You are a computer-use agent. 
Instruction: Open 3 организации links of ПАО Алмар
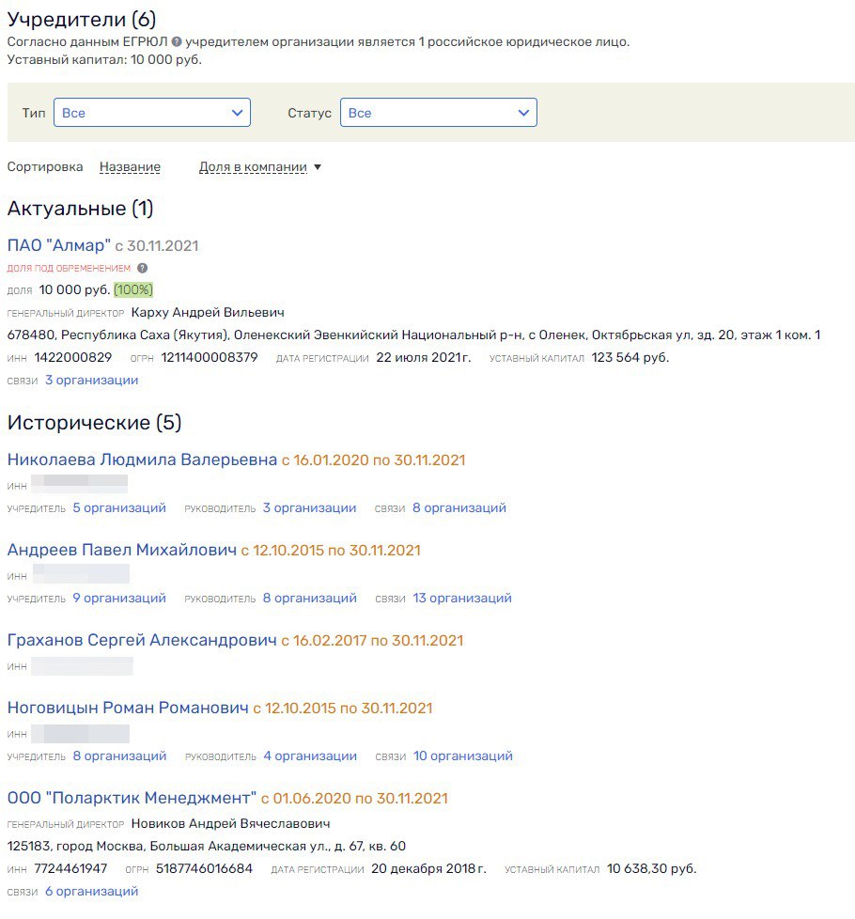point(91,380)
